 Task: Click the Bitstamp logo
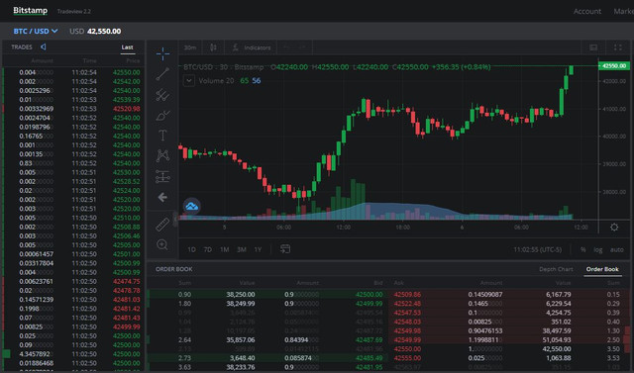coord(30,11)
